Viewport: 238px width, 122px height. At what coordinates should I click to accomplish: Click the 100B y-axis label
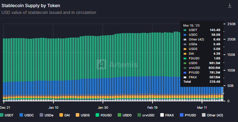pos(231,70)
